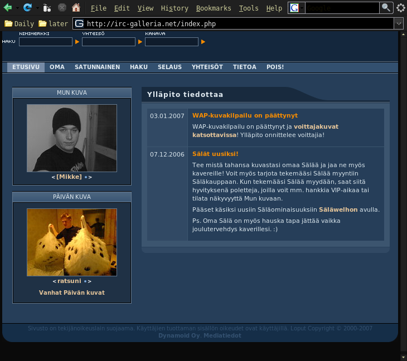The width and height of the screenshot is (407, 361).
Task: Go back with the green arrow
Action: coord(8,8)
